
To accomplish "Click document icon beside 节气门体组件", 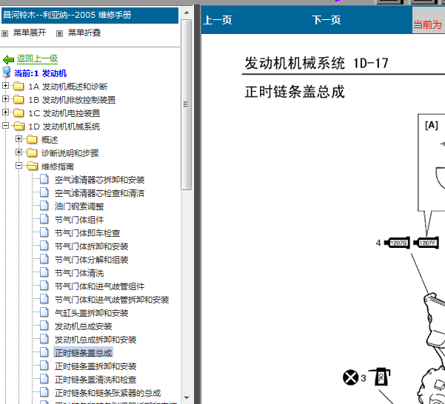I will (44, 219).
